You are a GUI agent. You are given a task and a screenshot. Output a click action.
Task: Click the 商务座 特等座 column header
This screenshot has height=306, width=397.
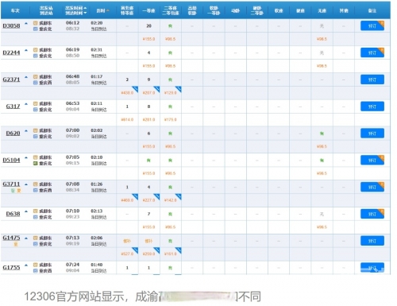127,10
